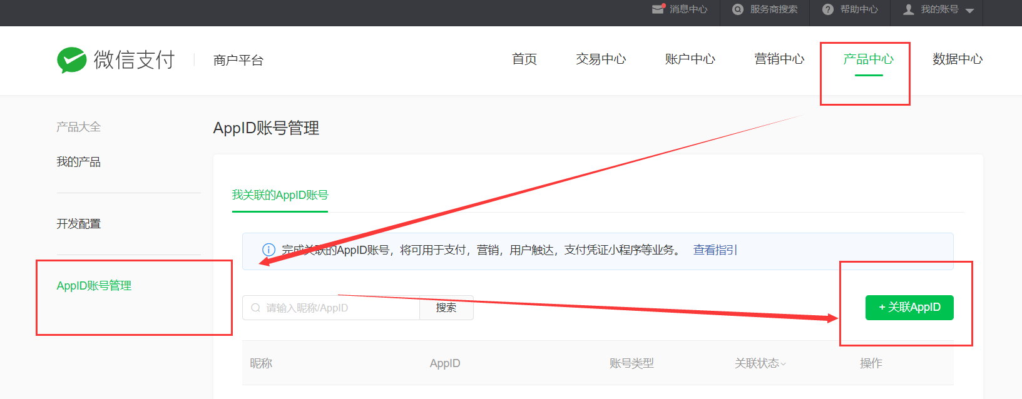Click the info icon in the notice banner
The height and width of the screenshot is (399, 1022).
tap(268, 250)
